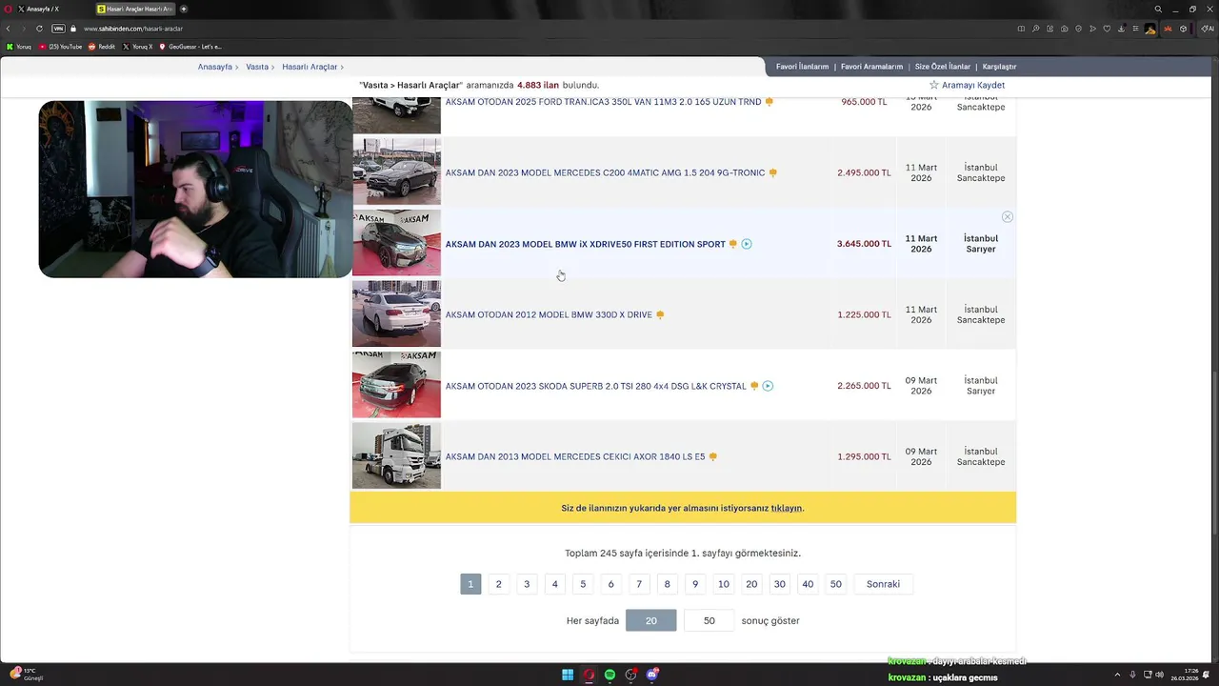Open the snapshot camera icon in toolbar
Viewport: 1219px width, 686px height.
pos(1065,29)
